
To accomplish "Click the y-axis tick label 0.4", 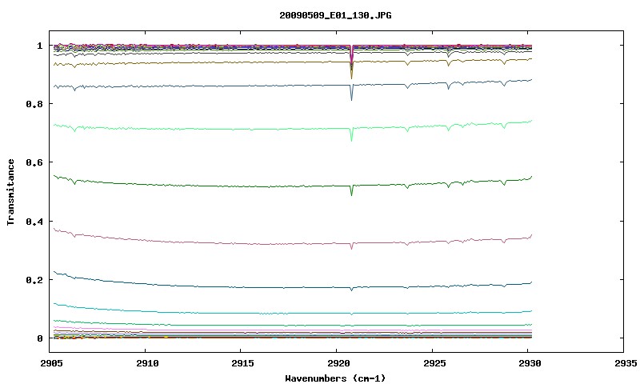I will [x=34, y=221].
